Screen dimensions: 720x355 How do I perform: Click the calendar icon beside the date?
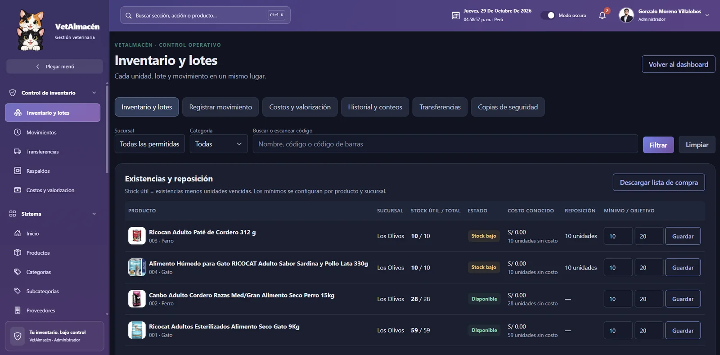click(455, 15)
